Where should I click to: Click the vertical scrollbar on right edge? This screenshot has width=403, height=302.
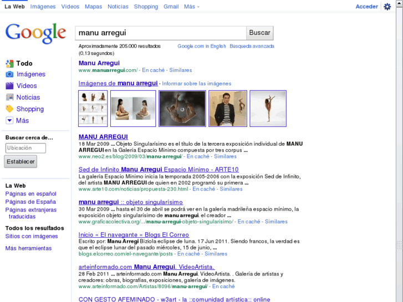coord(400,152)
